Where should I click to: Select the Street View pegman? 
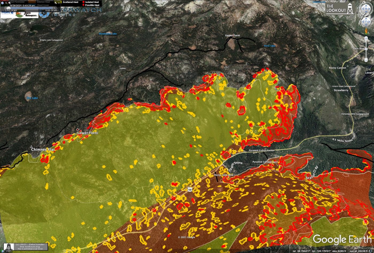point(366,31)
